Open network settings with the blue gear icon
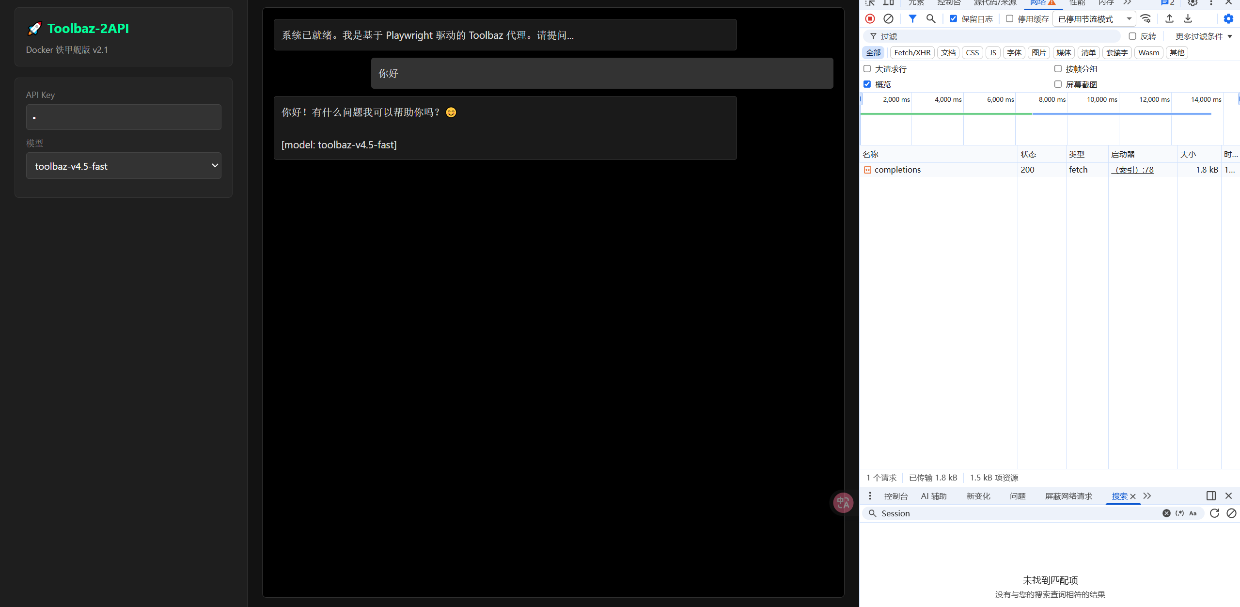1240x607 pixels. [1228, 19]
